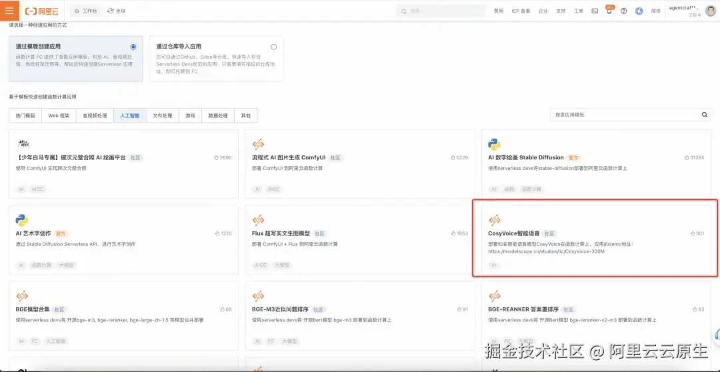Click the top bar global search field
This screenshot has width=720, height=372.
pos(441,11)
